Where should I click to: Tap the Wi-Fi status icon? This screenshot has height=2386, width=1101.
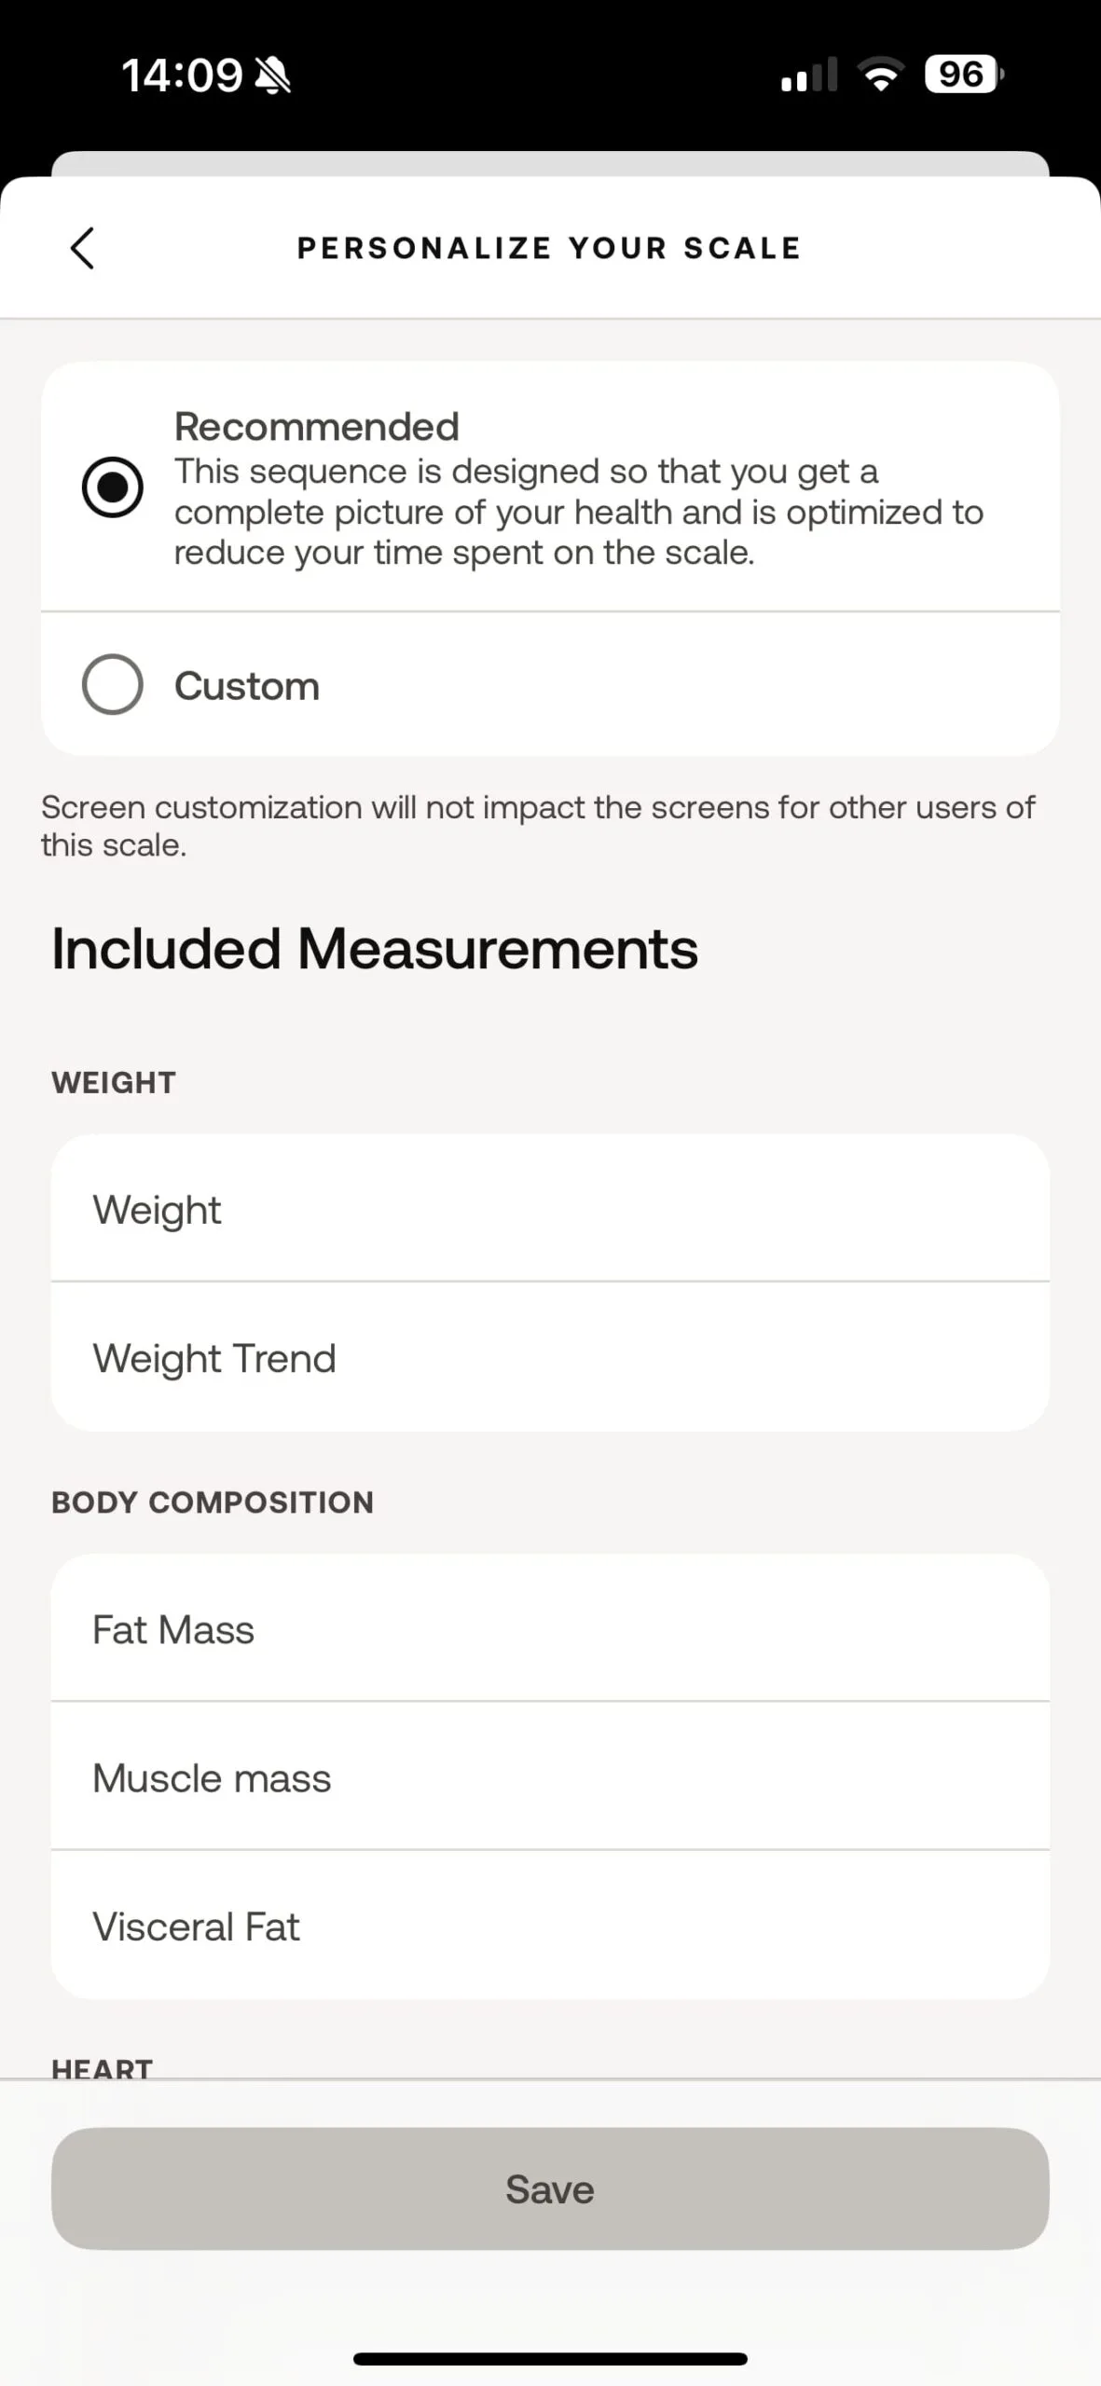click(x=881, y=75)
